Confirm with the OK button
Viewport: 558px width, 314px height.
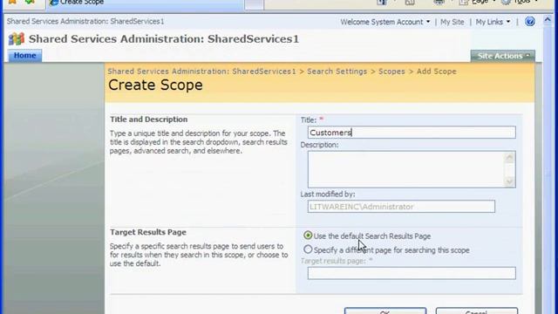385,311
